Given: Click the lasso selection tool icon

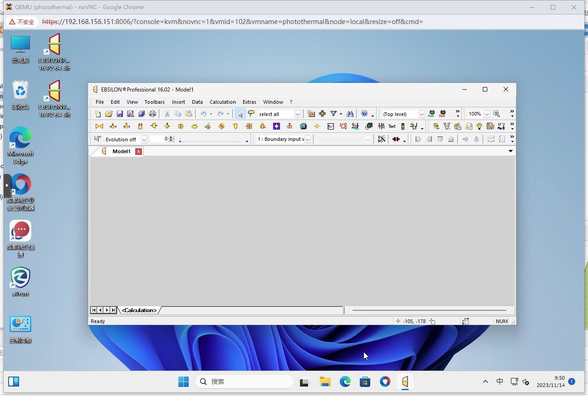Looking at the screenshot, I should (x=251, y=114).
